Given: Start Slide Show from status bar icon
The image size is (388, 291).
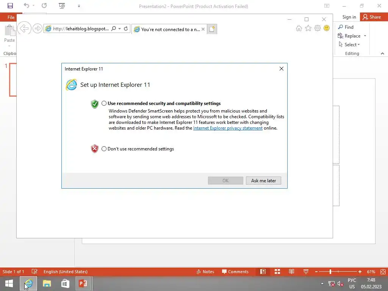Looking at the screenshot, I should pyautogui.click(x=306, y=272).
